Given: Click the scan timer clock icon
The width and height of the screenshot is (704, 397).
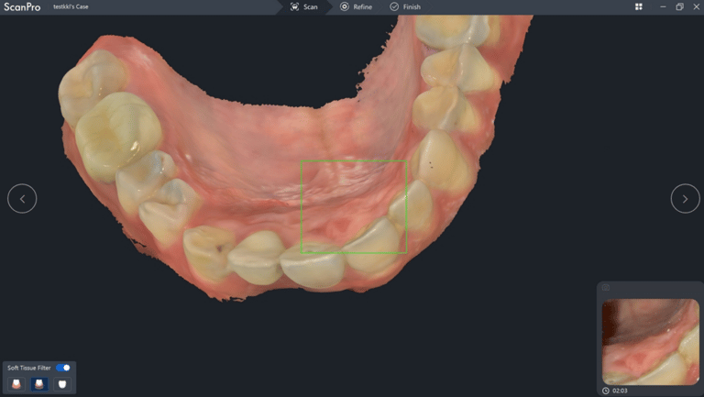Looking at the screenshot, I should tap(606, 391).
